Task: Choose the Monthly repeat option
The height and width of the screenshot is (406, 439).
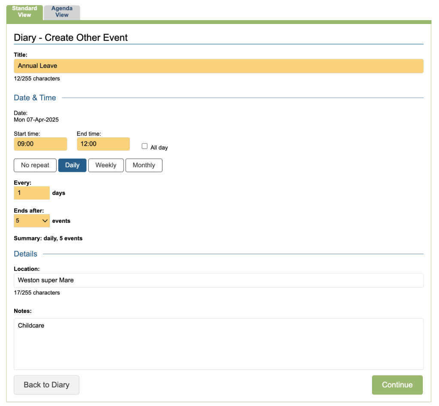Action: click(x=144, y=165)
